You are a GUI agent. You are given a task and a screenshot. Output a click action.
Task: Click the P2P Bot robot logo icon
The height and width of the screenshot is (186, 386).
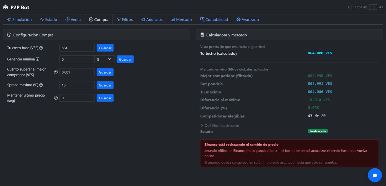tap(5, 7)
